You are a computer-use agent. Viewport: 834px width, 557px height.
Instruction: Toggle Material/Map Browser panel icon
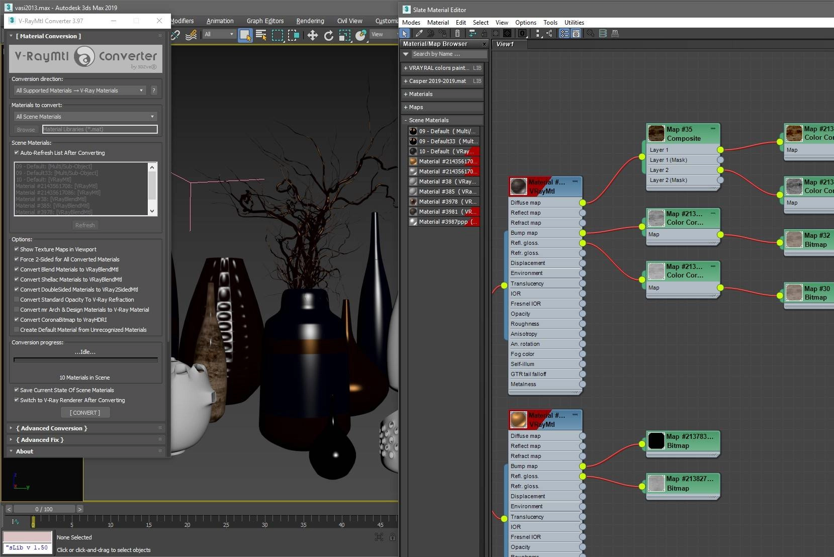(x=564, y=33)
